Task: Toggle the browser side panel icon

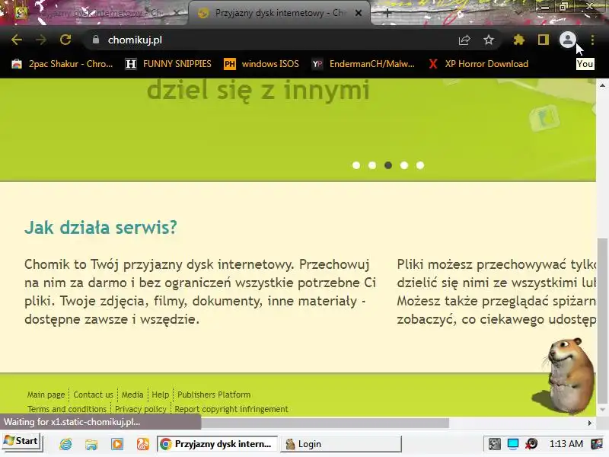Action: click(x=543, y=40)
